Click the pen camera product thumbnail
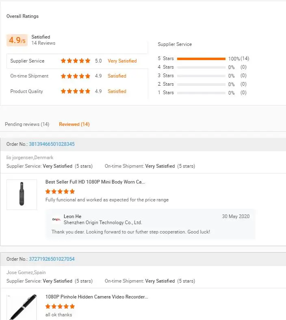The width and height of the screenshot is (286, 320). [22, 307]
